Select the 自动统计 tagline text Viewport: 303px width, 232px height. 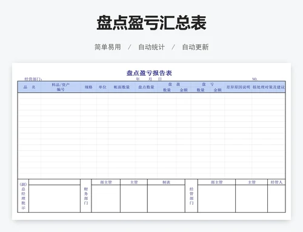coord(151,47)
